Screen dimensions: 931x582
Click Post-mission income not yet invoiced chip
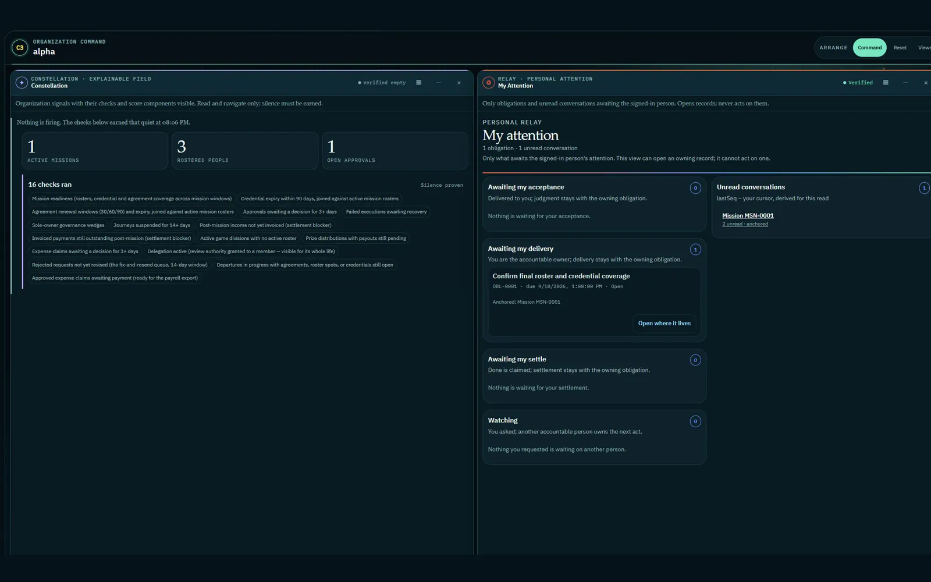click(x=265, y=225)
